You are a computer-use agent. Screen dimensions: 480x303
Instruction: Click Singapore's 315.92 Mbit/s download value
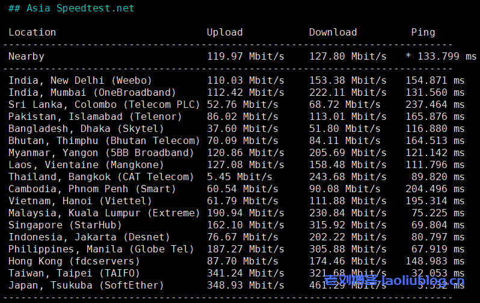point(348,225)
